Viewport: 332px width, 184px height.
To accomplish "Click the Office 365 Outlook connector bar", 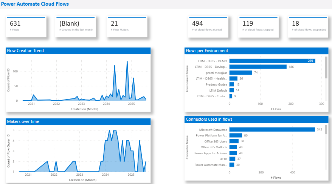I will click(x=233, y=147).
